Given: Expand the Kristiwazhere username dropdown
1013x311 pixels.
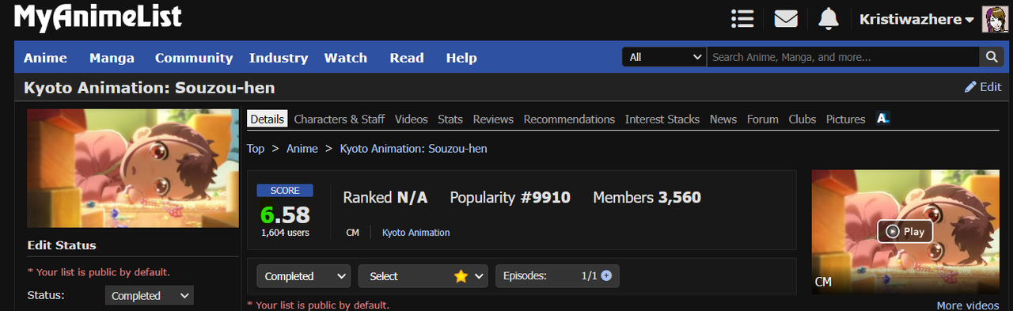Looking at the screenshot, I should (916, 20).
